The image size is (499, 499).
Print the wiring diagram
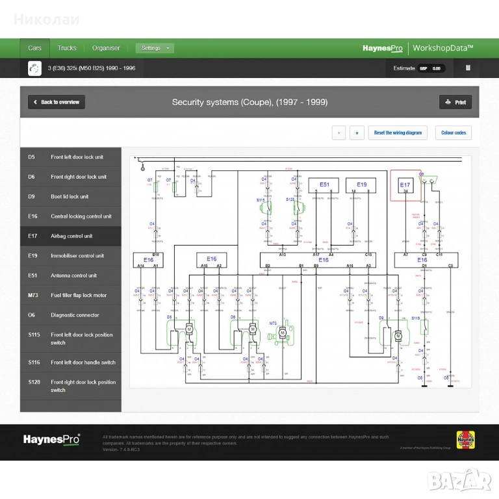point(455,102)
